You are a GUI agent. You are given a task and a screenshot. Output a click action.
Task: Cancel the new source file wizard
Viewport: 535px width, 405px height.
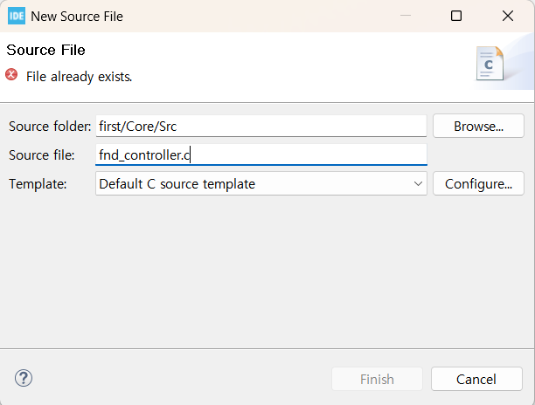pos(476,379)
